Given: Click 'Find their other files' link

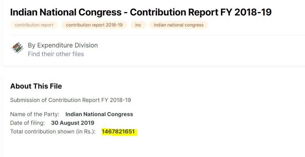Looking at the screenshot, I should (x=56, y=54).
